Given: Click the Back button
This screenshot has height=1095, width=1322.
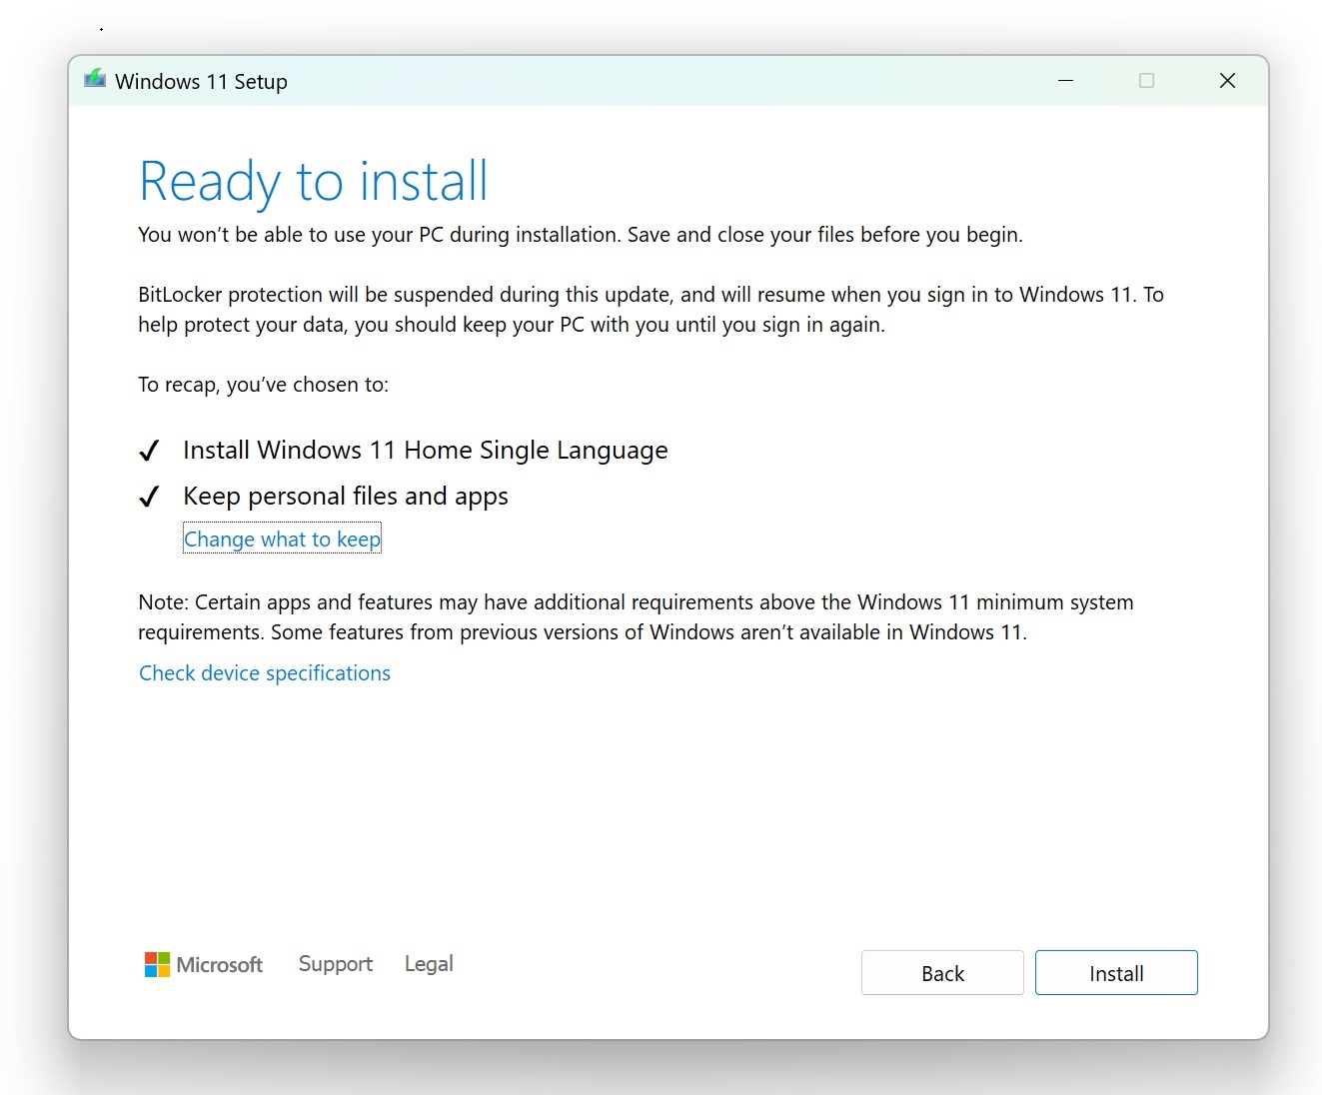Looking at the screenshot, I should pos(941,972).
